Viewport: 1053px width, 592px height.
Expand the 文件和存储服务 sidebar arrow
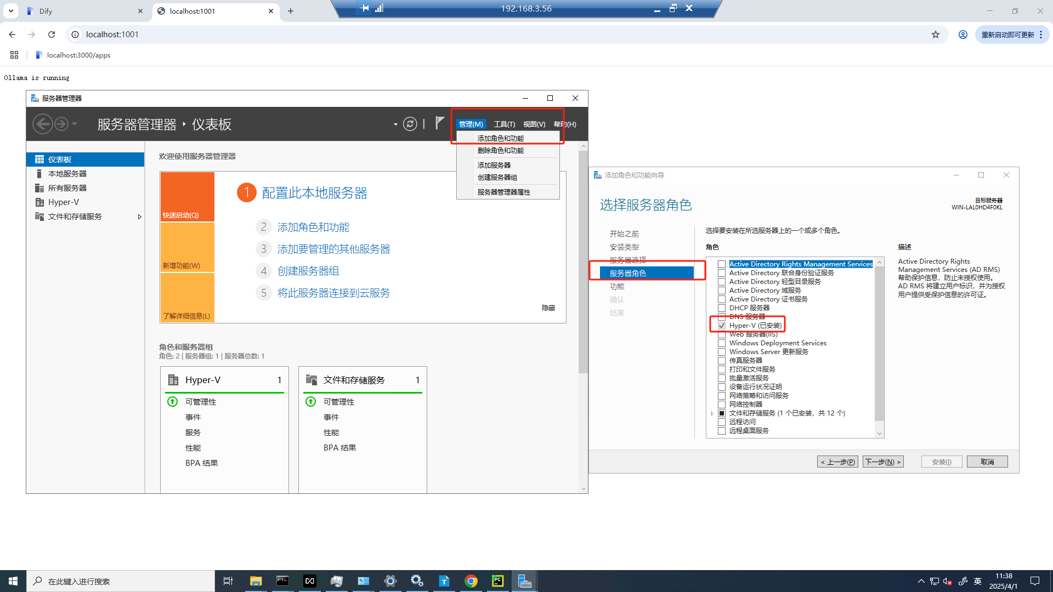(x=139, y=217)
